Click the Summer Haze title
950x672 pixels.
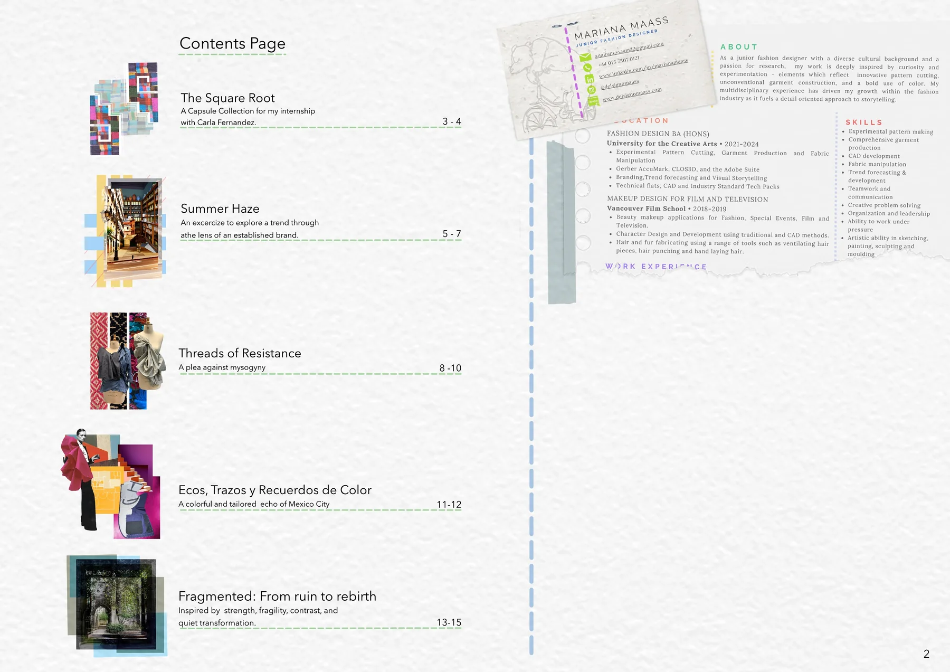(x=220, y=209)
